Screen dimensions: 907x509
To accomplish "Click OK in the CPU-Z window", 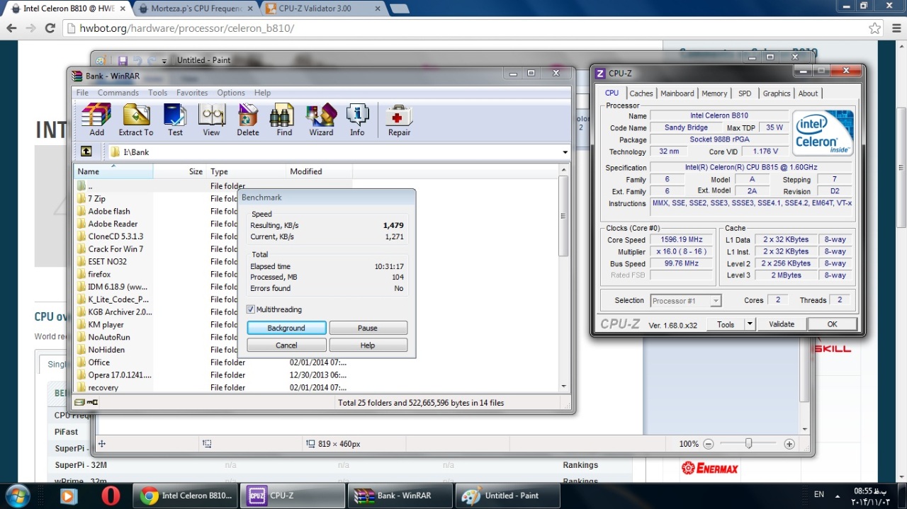I will pos(832,324).
